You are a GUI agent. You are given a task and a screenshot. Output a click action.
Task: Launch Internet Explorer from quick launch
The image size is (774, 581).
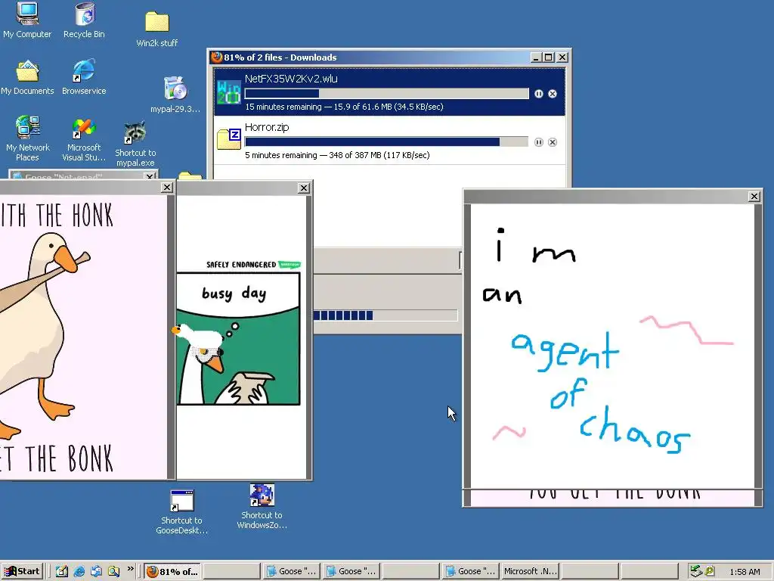[x=79, y=571]
